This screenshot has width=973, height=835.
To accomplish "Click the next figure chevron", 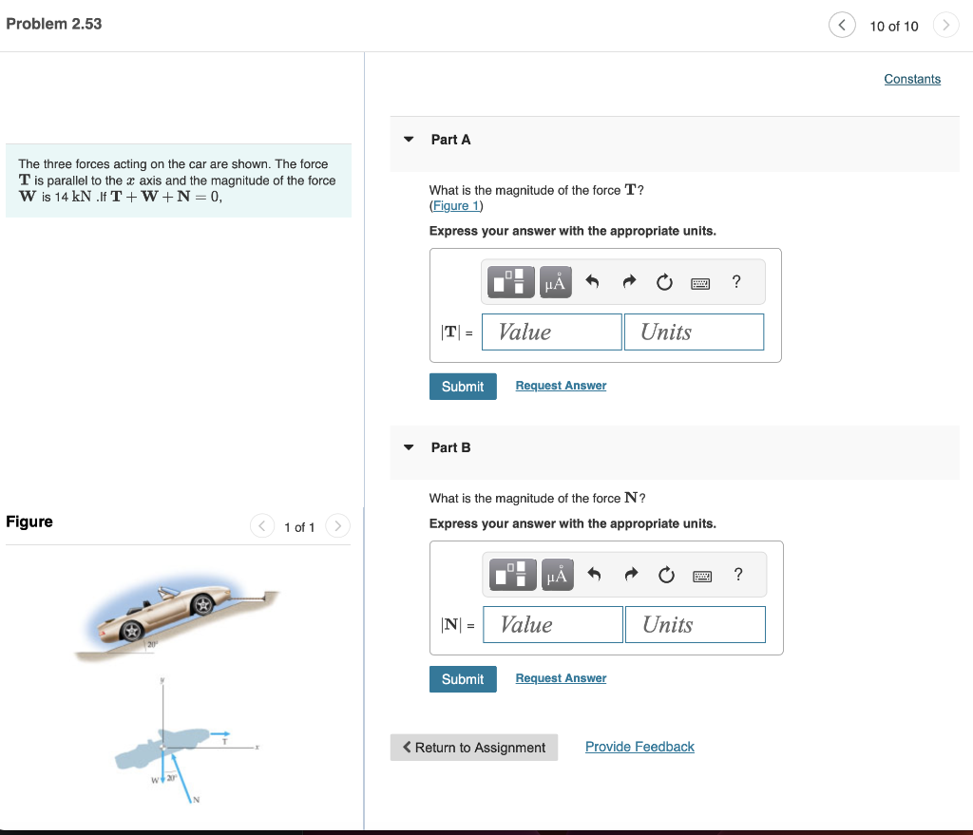I will coord(337,525).
